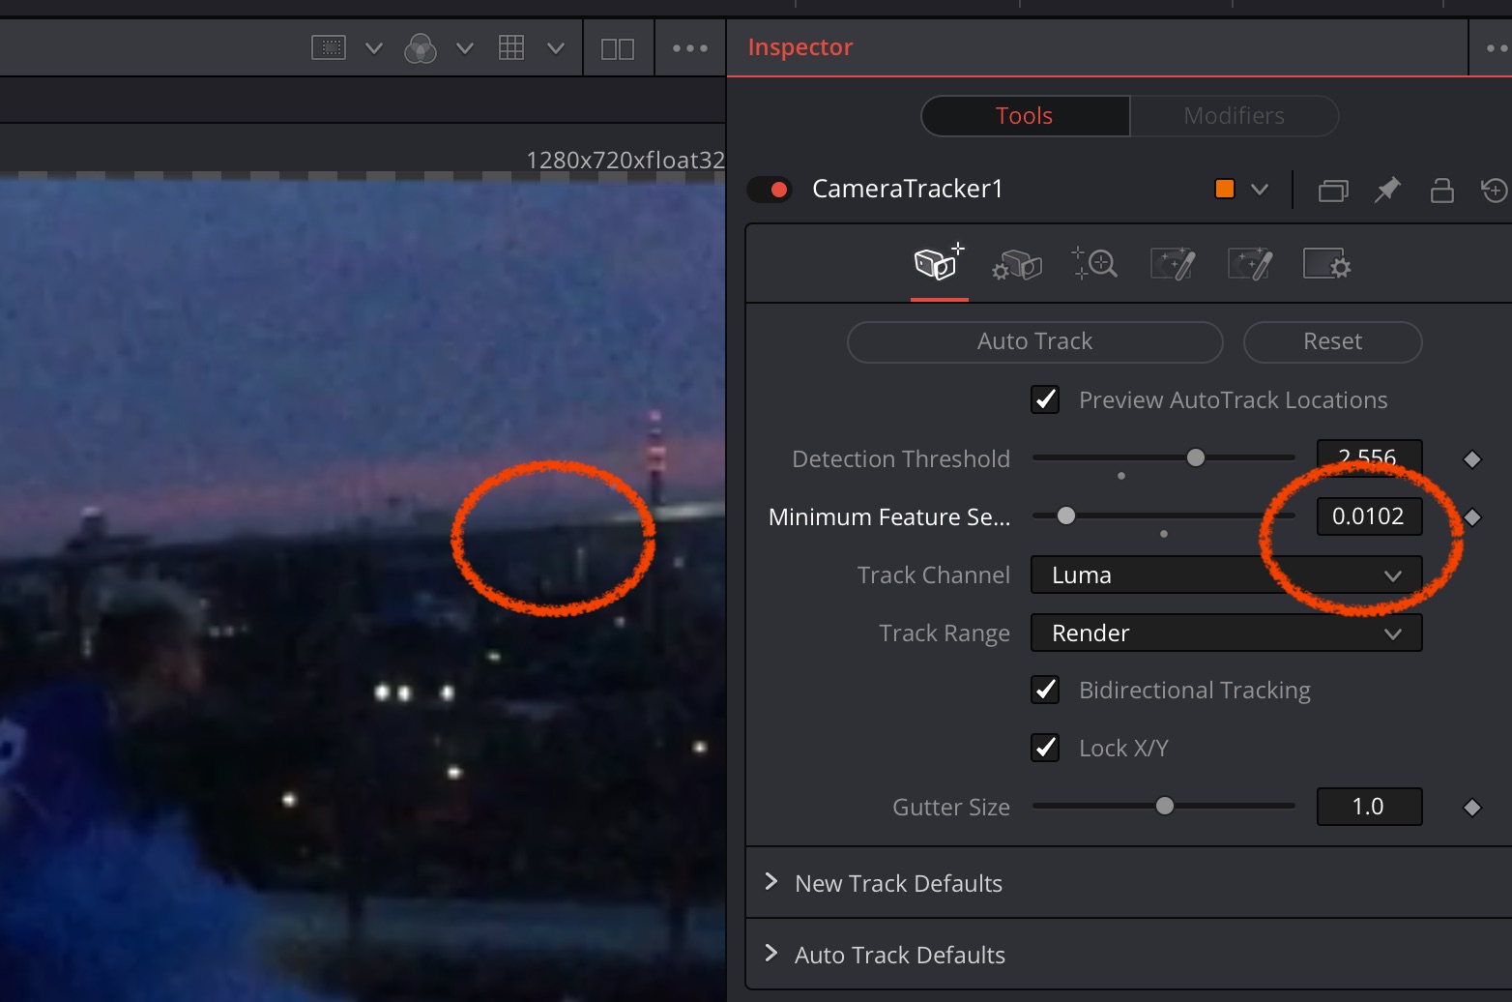Toggle the dual viewer layout icon

click(618, 48)
